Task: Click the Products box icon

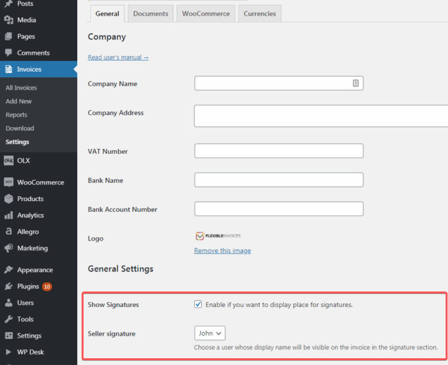Action: point(9,199)
